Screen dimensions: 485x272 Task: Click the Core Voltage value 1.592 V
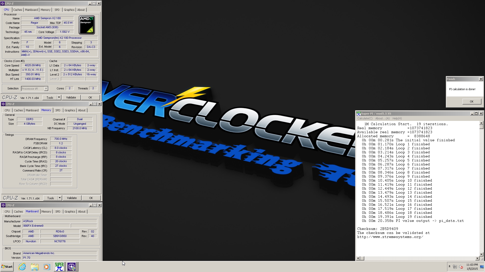click(65, 32)
